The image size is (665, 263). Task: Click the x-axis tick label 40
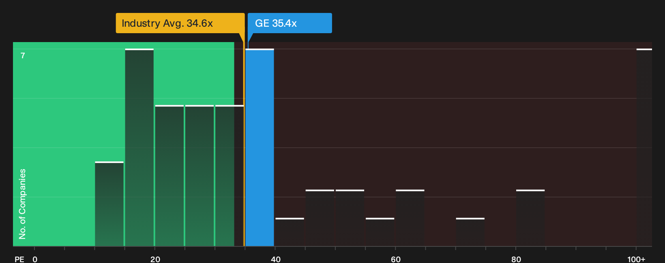click(275, 259)
